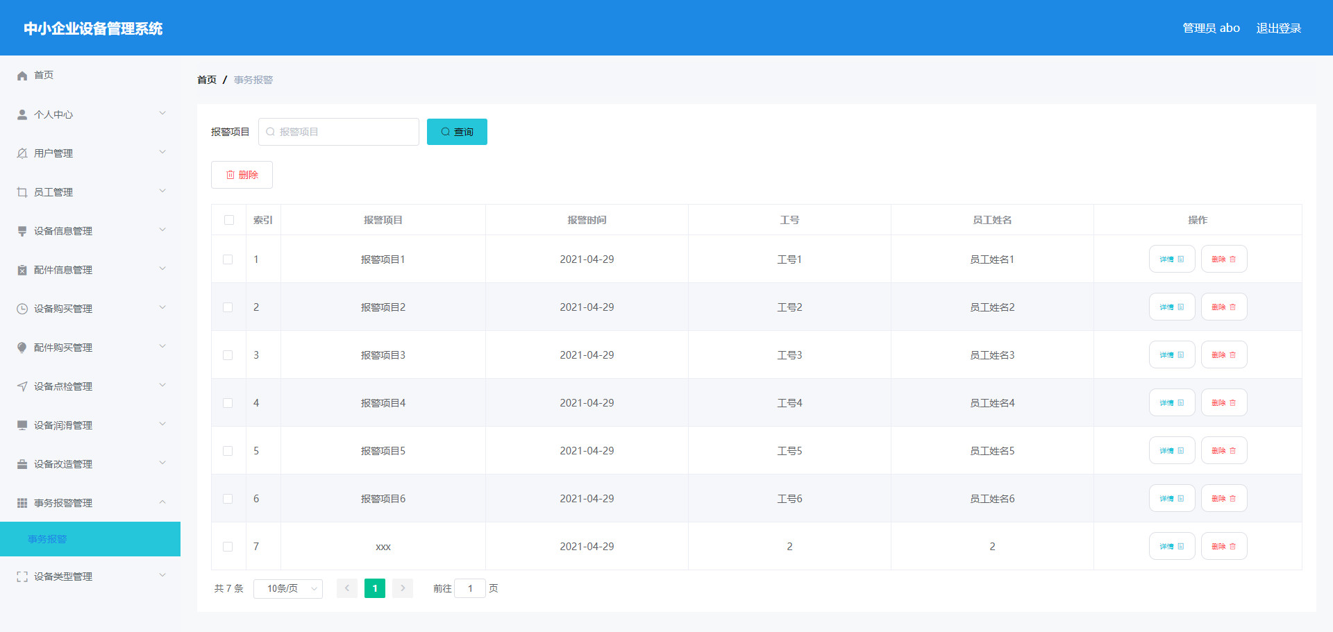This screenshot has height=632, width=1333.
Task: Click the batch 删除 button above table
Action: pyautogui.click(x=242, y=175)
